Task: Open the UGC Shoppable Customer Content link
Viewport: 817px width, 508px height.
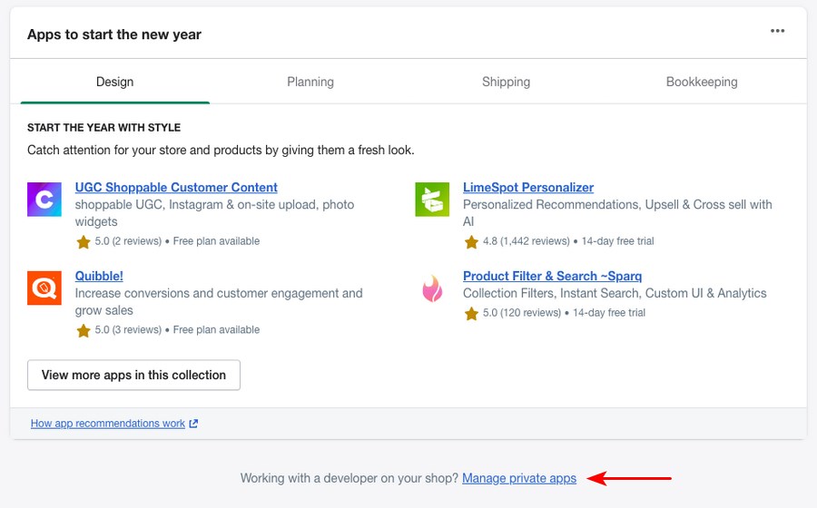Action: [x=176, y=188]
